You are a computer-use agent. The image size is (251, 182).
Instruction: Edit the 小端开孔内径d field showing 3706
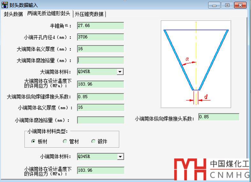click(x=100, y=37)
